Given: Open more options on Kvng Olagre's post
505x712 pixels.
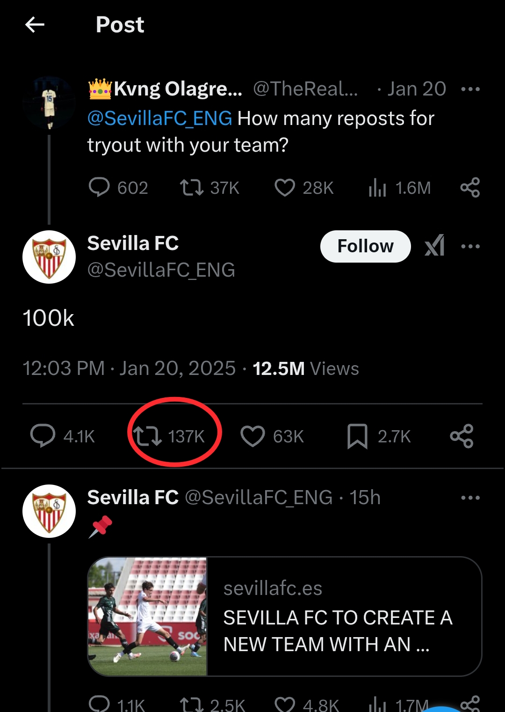Looking at the screenshot, I should [470, 89].
